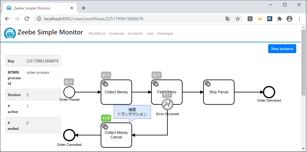This screenshot has width=307, height=152.
Task: Click the green 1 | 0 badge
Action: point(106,118)
